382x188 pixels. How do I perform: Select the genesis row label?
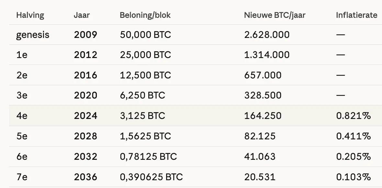[x=33, y=35]
